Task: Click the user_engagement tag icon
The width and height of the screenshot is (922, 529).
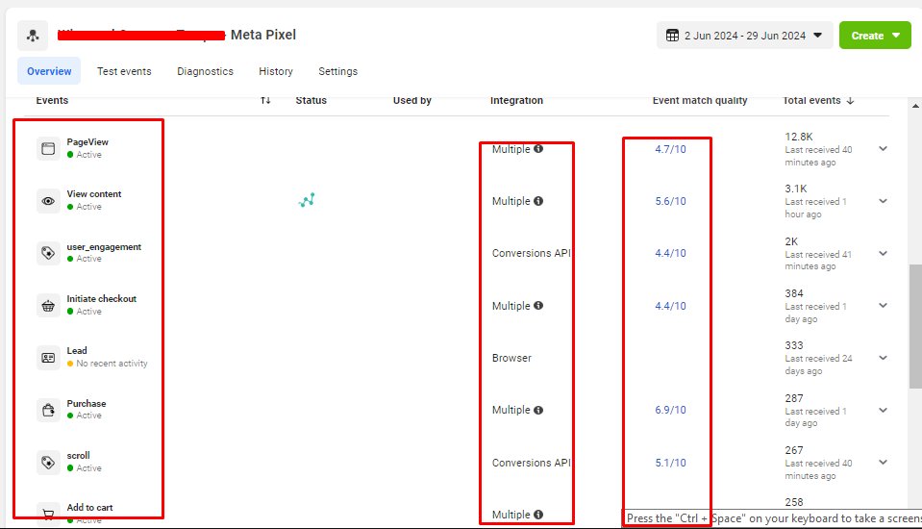Action: pyautogui.click(x=48, y=253)
